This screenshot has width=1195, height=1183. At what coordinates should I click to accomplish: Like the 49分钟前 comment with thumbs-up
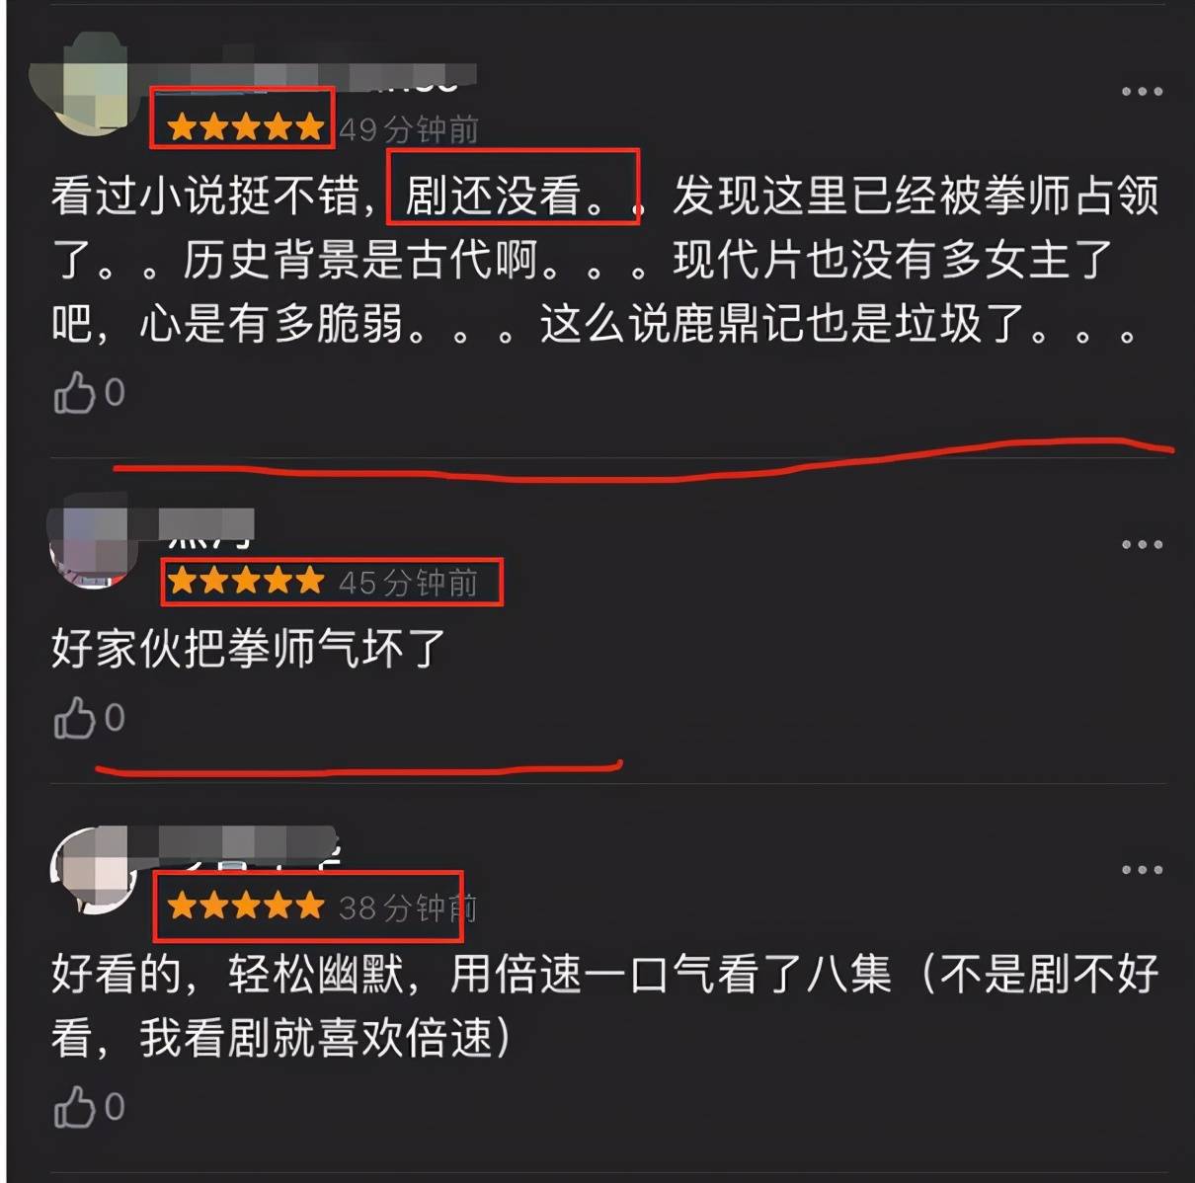pos(89,393)
